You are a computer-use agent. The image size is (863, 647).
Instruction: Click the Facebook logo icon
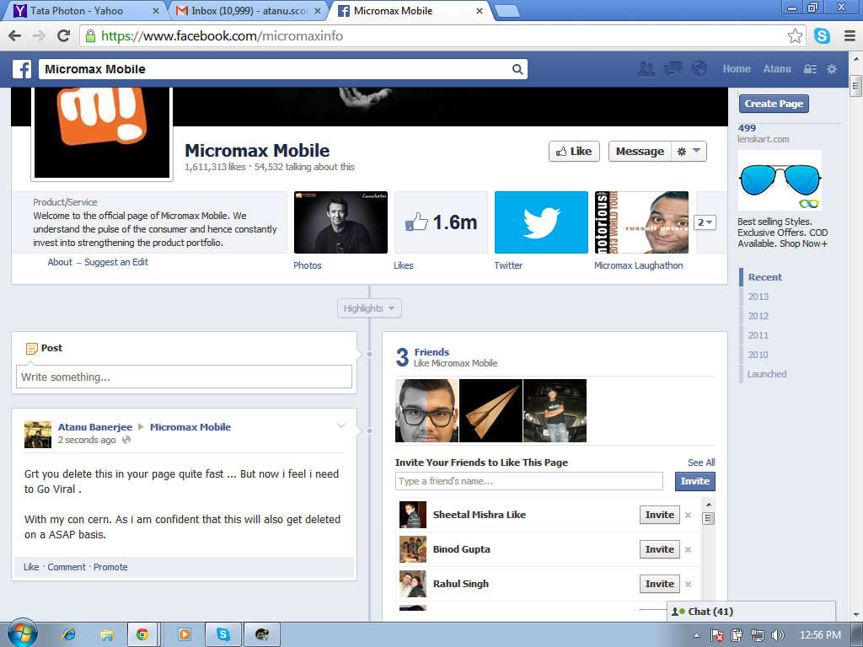(x=22, y=69)
